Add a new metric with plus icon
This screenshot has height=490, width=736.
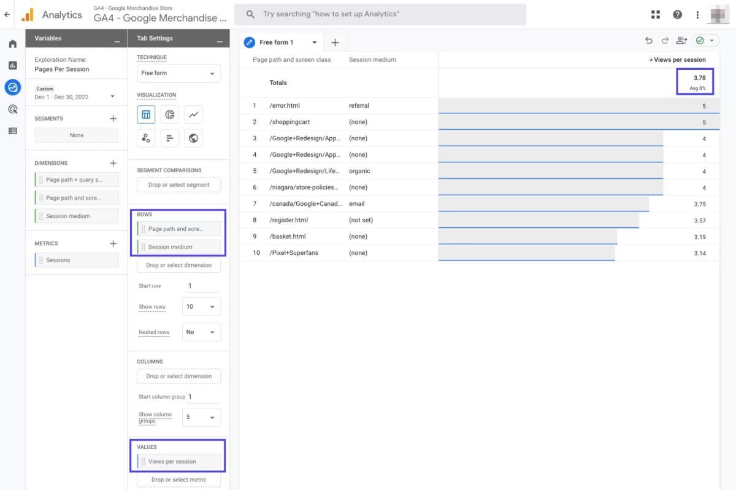point(113,244)
